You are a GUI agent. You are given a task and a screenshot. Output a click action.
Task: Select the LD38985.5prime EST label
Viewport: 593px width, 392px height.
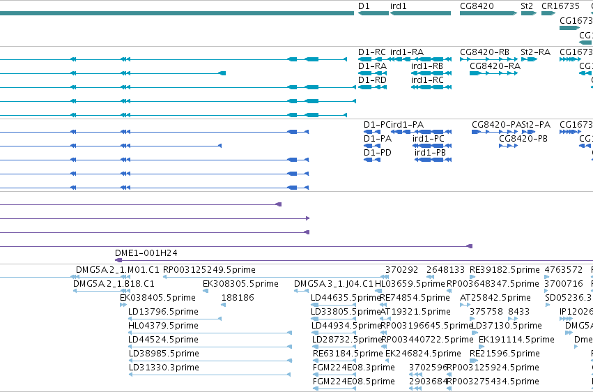164,354
